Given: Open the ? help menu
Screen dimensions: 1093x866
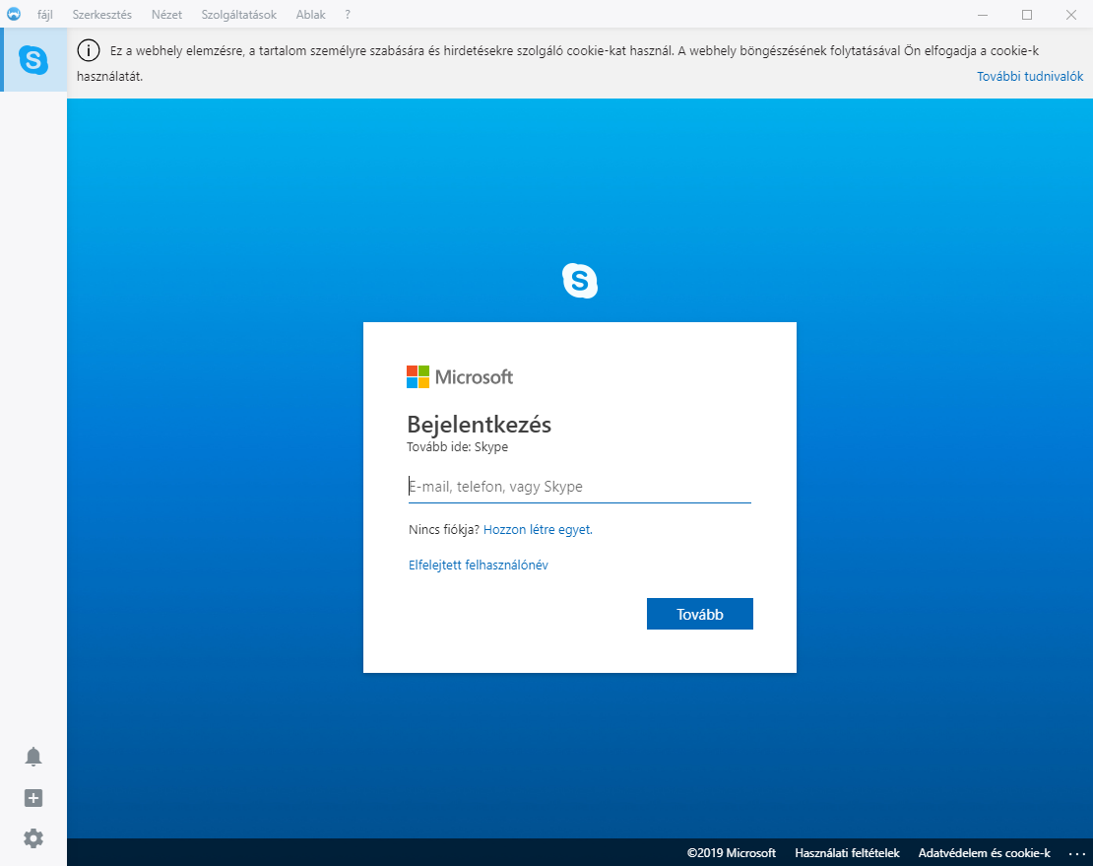Looking at the screenshot, I should [348, 15].
